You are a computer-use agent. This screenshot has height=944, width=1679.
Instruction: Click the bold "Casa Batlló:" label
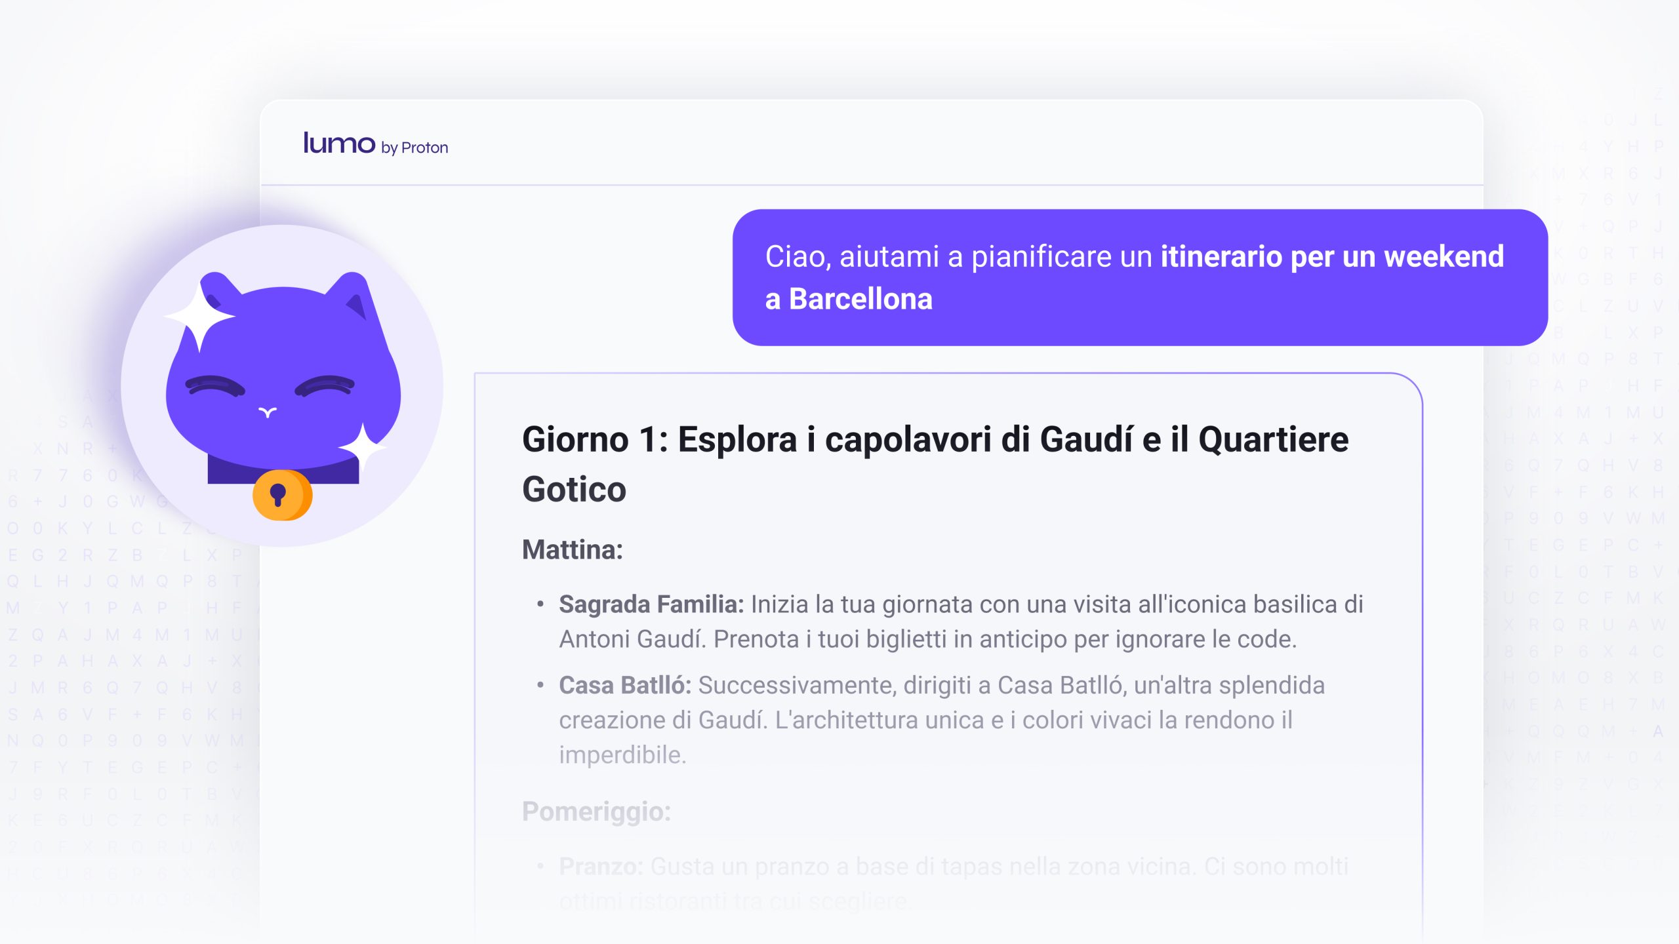coord(624,685)
